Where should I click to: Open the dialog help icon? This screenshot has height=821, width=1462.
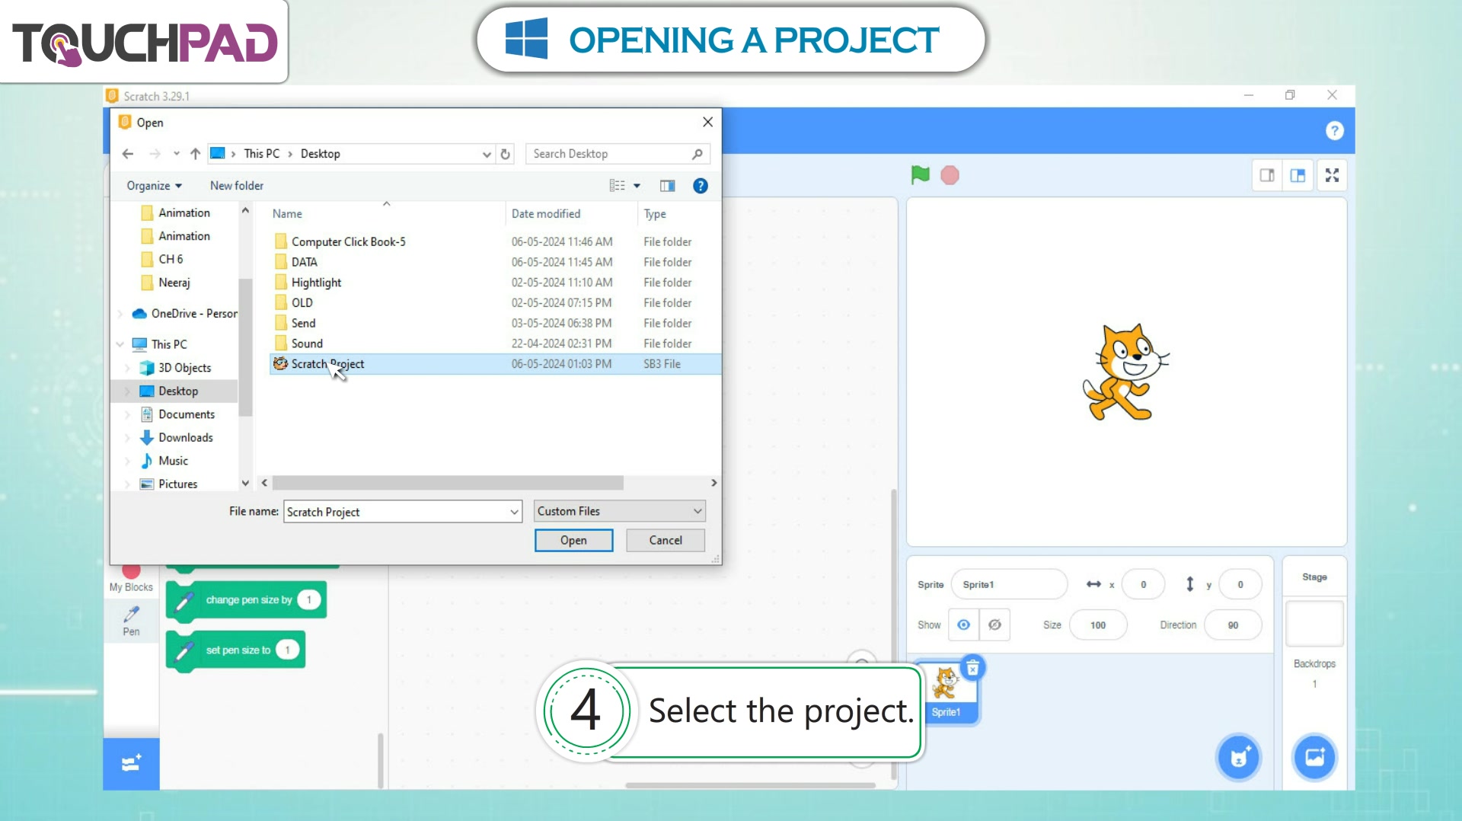(x=701, y=186)
